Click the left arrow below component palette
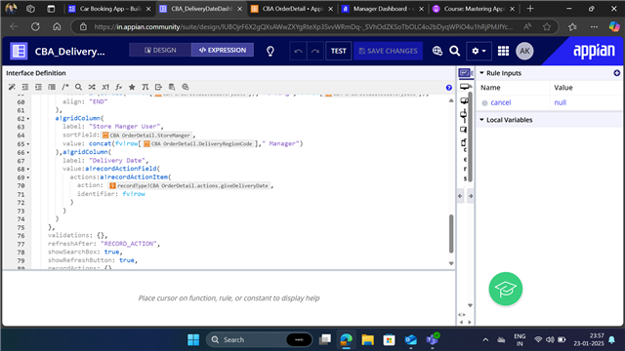The width and height of the screenshot is (625, 351). [x=460, y=196]
